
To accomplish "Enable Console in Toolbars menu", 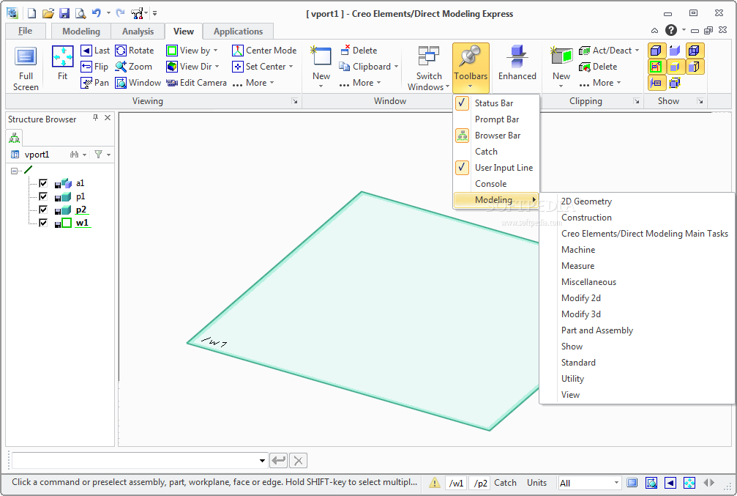I will click(496, 184).
